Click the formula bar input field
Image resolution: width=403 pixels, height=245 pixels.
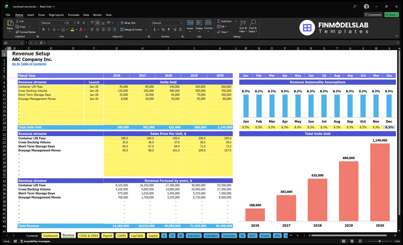[x=223, y=43]
